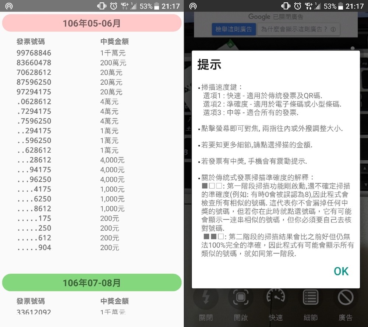This screenshot has width=368, height=327.
Task: Tap the info icon beside 為什麼會顯示這則廣告
Action: (x=333, y=29)
